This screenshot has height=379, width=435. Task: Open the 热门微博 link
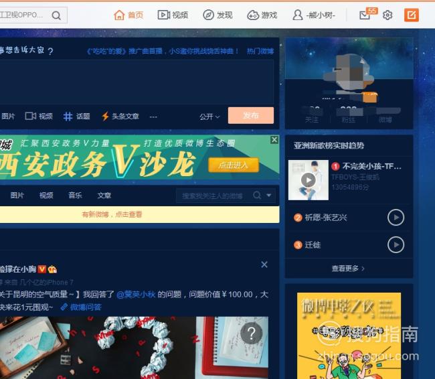[x=260, y=51]
